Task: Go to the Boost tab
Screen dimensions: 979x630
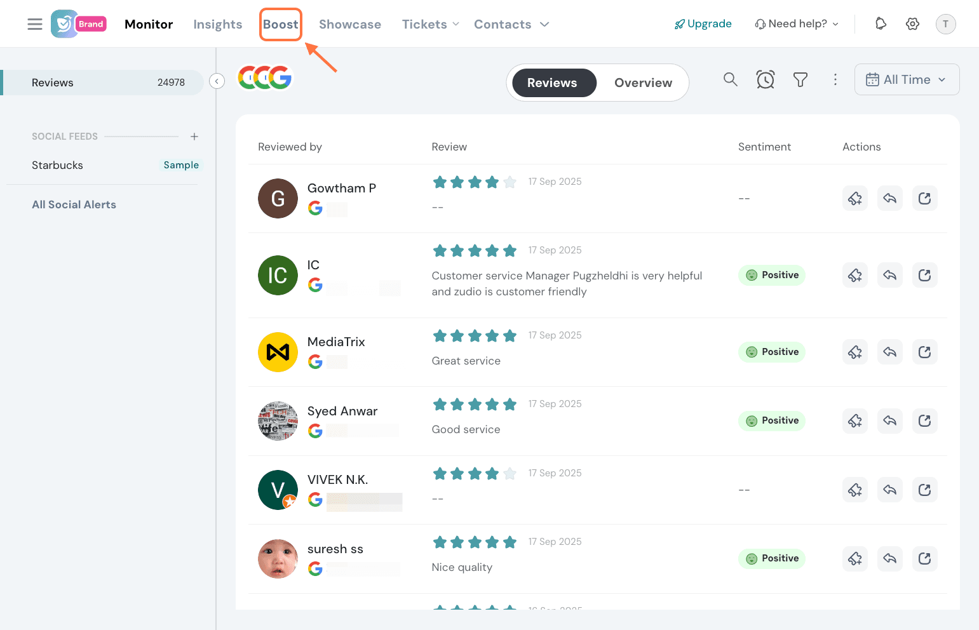Action: click(281, 24)
